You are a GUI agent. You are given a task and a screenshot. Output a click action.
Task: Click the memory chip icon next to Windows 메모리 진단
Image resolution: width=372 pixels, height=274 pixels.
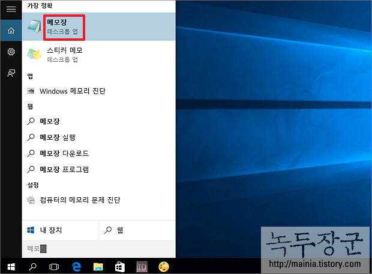tap(31, 91)
